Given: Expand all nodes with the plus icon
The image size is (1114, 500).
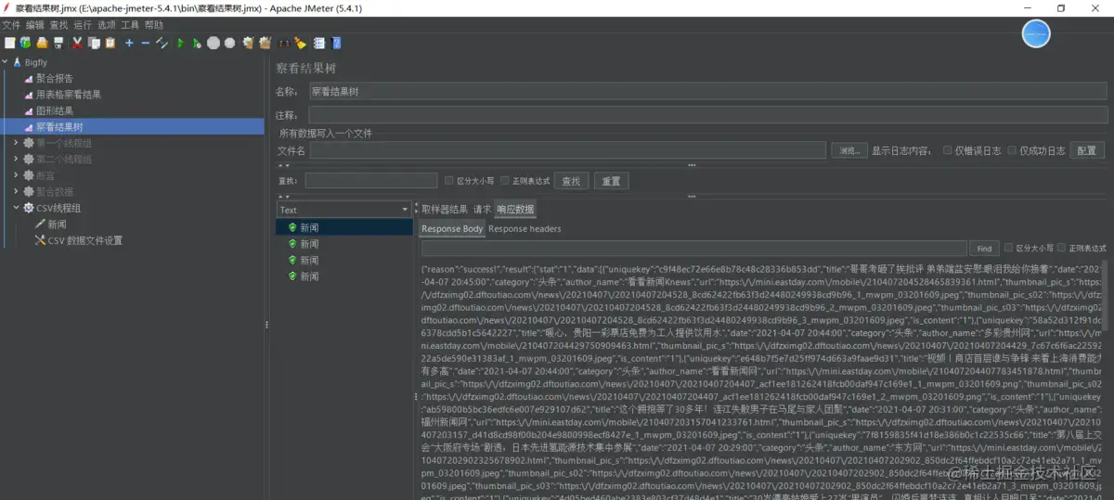Looking at the screenshot, I should [x=129, y=43].
